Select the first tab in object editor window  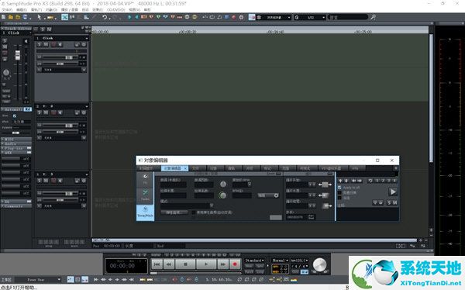click(149, 168)
